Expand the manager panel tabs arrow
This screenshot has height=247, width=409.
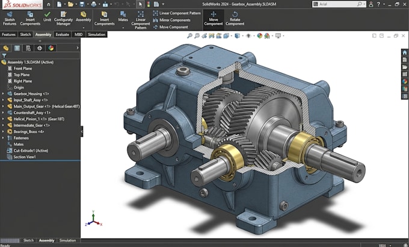pos(77,48)
